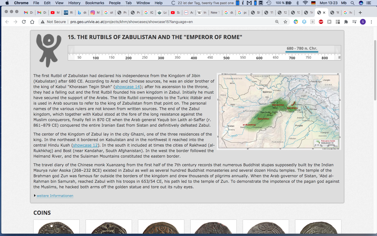
Task: Open the Extensions puzzle piece menu
Action: 346,22
